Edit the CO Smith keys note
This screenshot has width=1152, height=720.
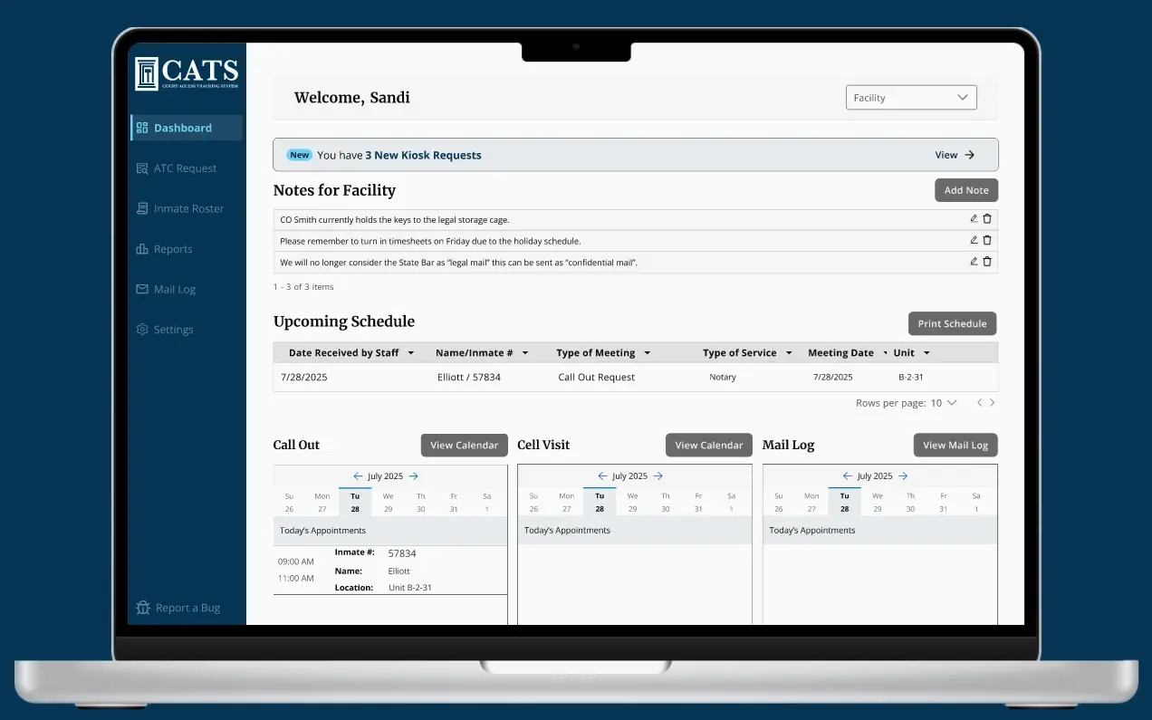pyautogui.click(x=974, y=218)
